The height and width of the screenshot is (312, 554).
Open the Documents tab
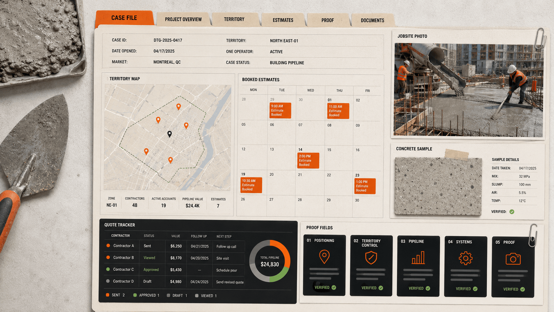click(x=372, y=21)
